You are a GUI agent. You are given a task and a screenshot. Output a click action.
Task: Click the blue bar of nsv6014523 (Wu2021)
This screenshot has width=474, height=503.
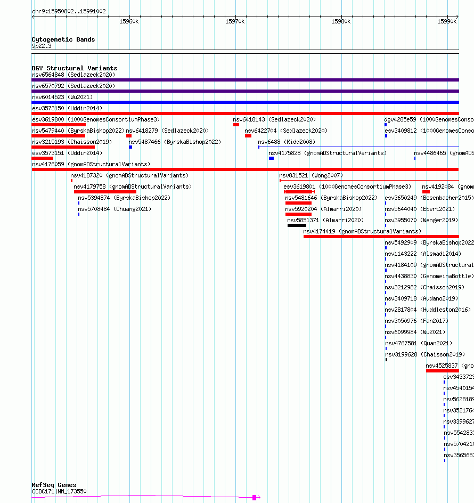246,102
